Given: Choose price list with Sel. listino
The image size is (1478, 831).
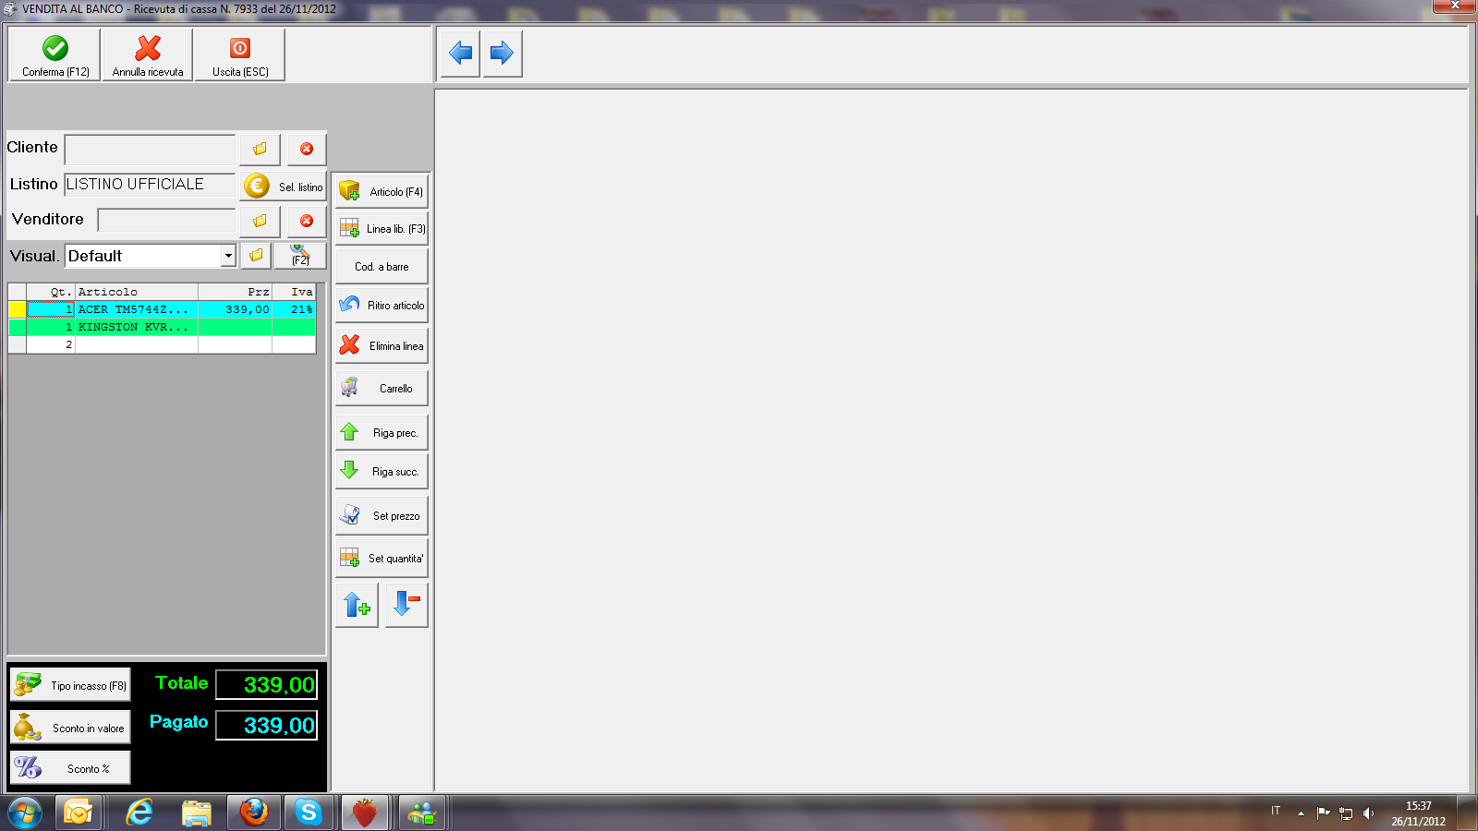Looking at the screenshot, I should [284, 186].
